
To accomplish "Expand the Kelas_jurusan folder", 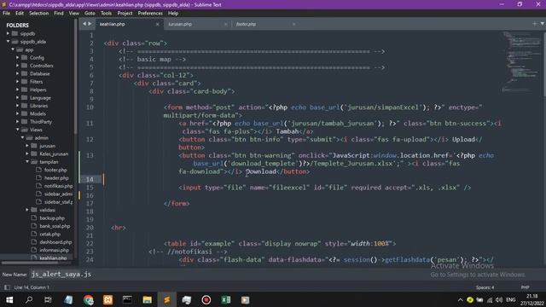I will point(27,153).
